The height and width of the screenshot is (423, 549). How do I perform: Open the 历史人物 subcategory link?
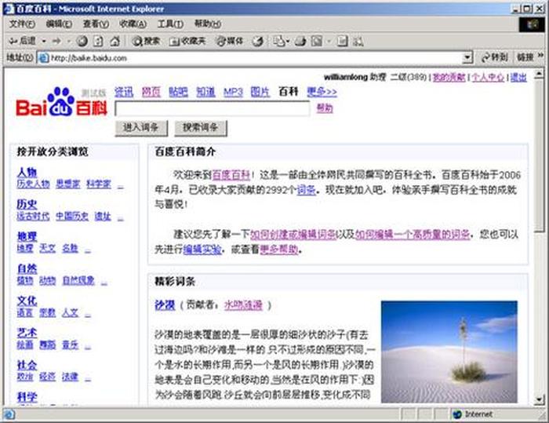click(33, 184)
